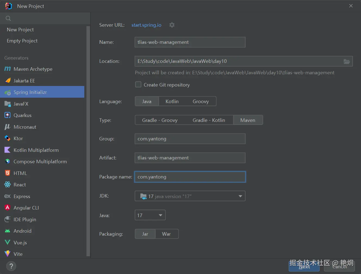This screenshot has height=274, width=361.
Task: Select Groovy as project language
Action: 201,101
